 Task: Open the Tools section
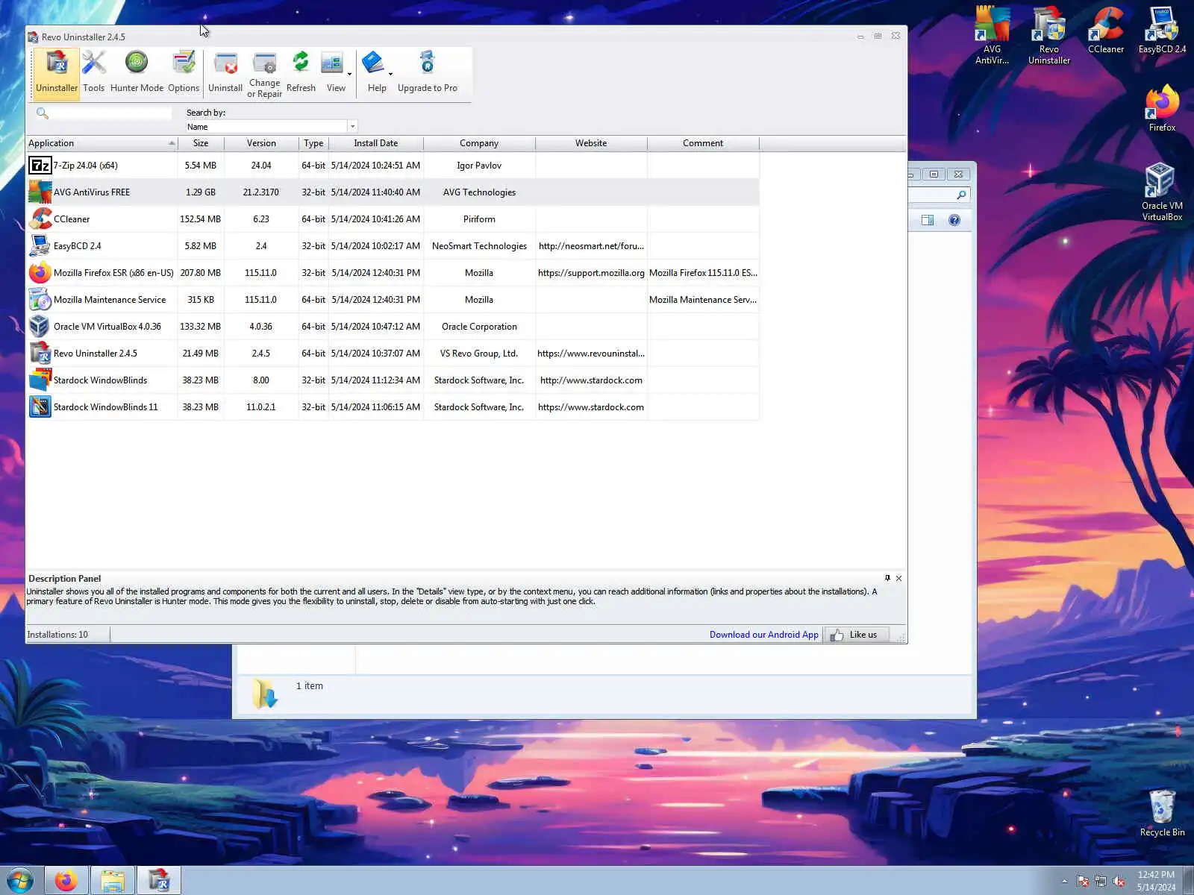pyautogui.click(x=93, y=72)
